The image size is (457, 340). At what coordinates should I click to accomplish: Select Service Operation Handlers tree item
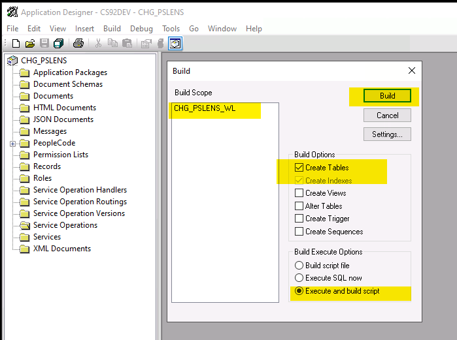[x=80, y=190]
